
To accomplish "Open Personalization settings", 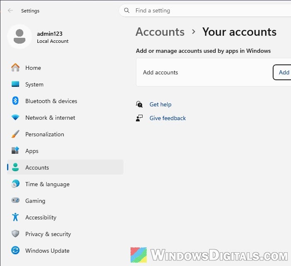I will (x=65, y=134).
